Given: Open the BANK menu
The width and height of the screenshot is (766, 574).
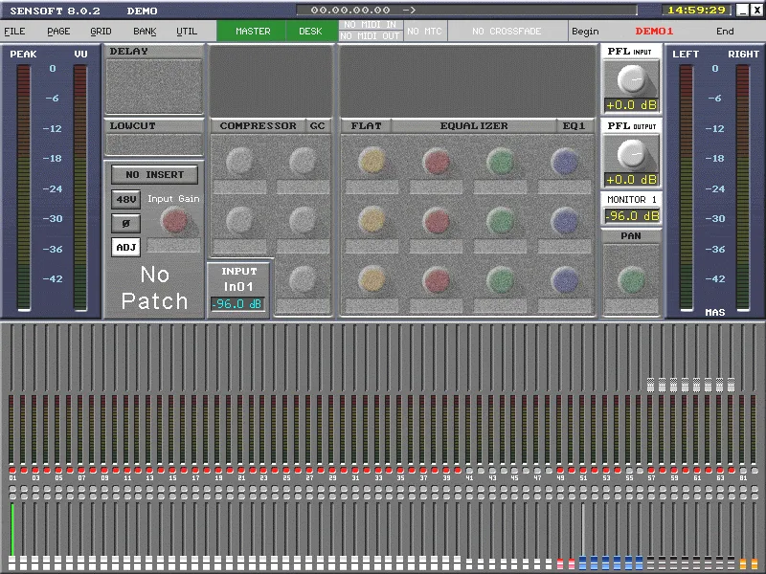Looking at the screenshot, I should pos(145,32).
